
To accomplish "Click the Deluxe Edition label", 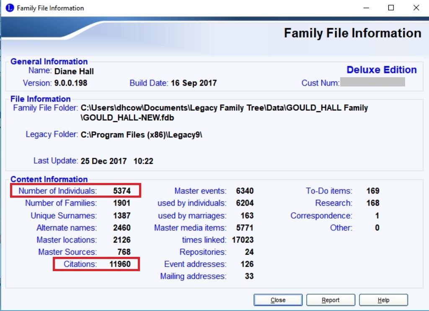I will coord(382,70).
